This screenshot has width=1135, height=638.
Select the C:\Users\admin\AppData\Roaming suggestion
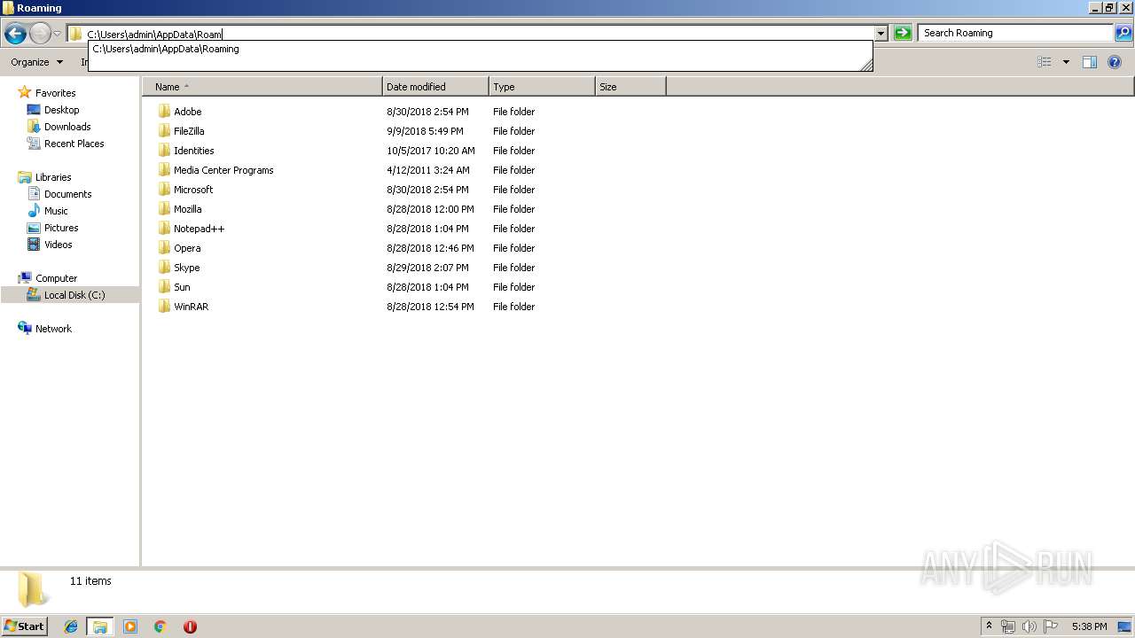[x=166, y=49]
